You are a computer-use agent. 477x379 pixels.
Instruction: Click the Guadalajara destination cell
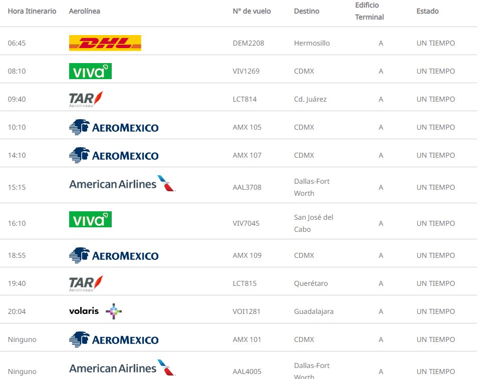tap(314, 311)
